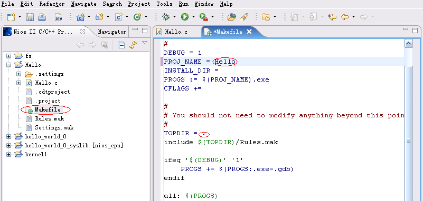Close the Nios II C/C++ Projects view

click(82, 32)
